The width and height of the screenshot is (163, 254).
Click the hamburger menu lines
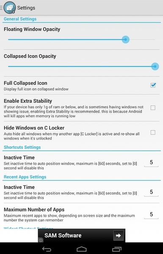click(x=1, y=8)
